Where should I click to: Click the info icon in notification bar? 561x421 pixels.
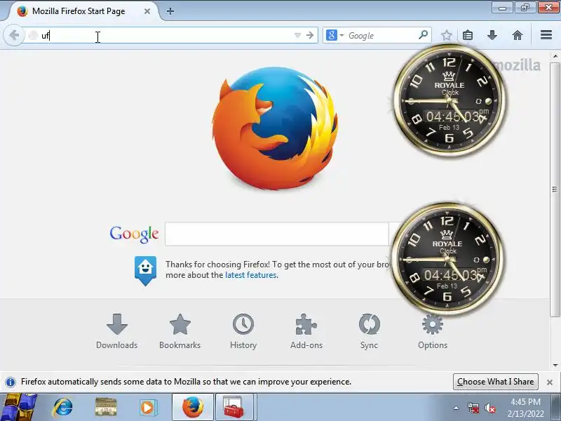(x=11, y=382)
